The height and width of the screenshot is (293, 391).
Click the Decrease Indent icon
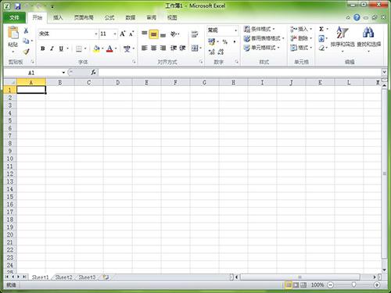click(x=174, y=48)
